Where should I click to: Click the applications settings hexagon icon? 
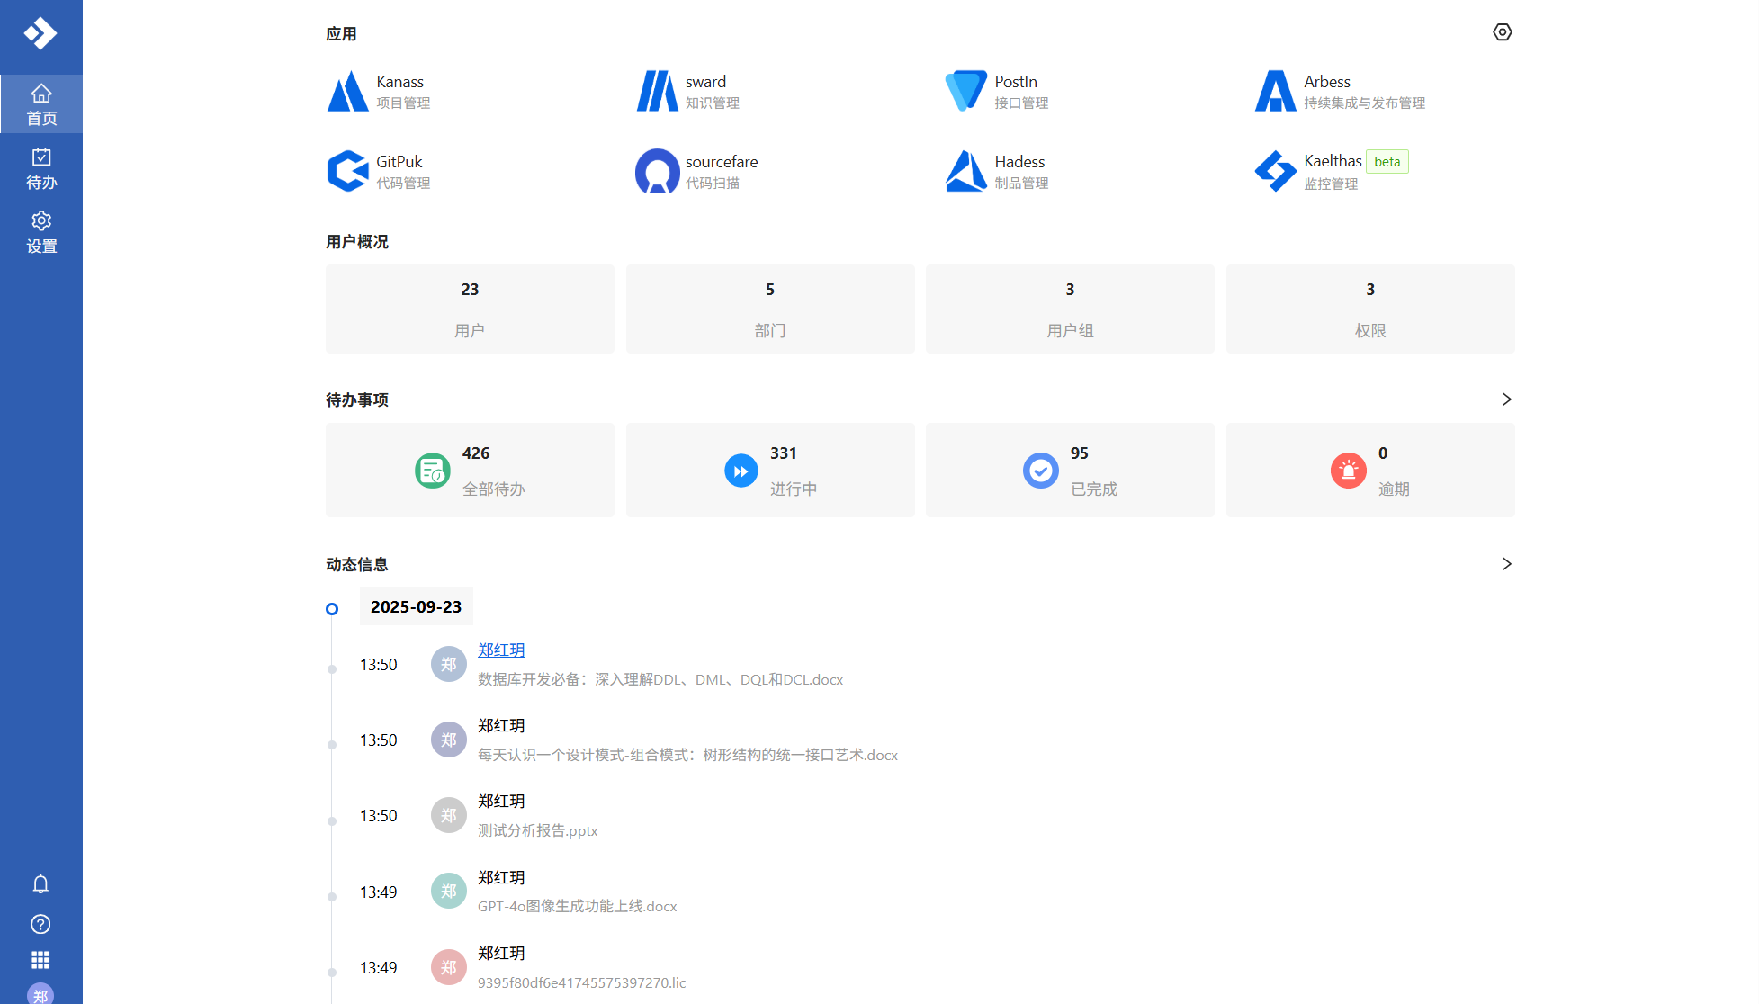click(1502, 32)
